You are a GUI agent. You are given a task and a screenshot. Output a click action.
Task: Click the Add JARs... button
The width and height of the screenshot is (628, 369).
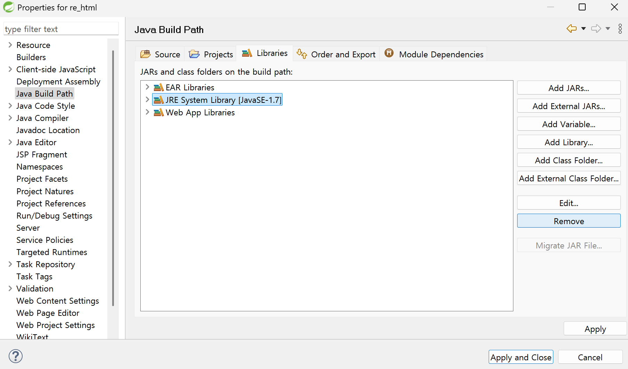569,88
